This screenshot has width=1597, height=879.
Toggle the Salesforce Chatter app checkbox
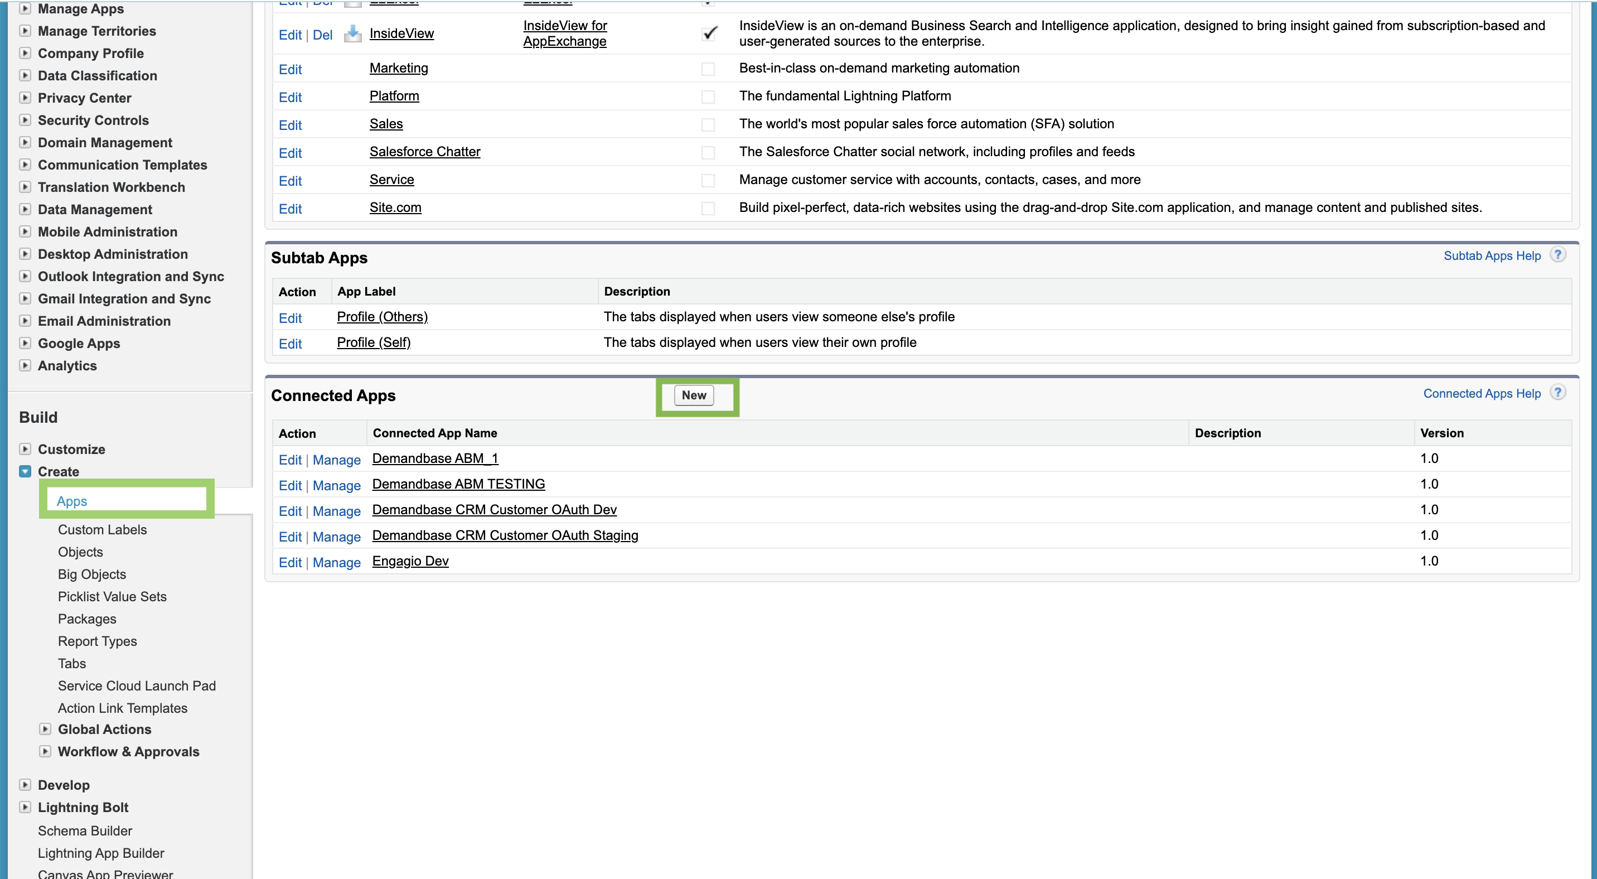(x=708, y=152)
